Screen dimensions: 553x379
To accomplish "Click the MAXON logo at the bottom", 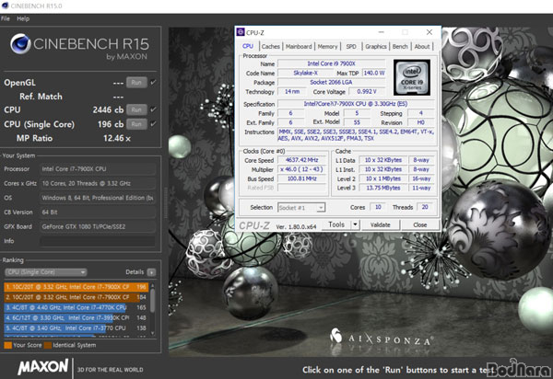I will [x=43, y=367].
